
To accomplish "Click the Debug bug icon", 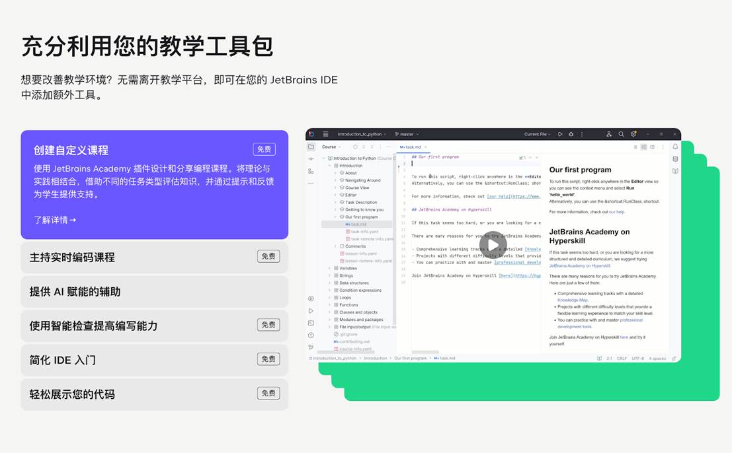I will (571, 134).
